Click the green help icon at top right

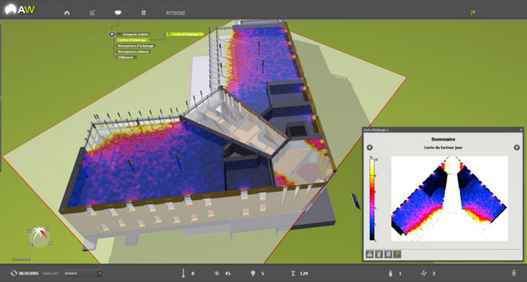[x=473, y=13]
